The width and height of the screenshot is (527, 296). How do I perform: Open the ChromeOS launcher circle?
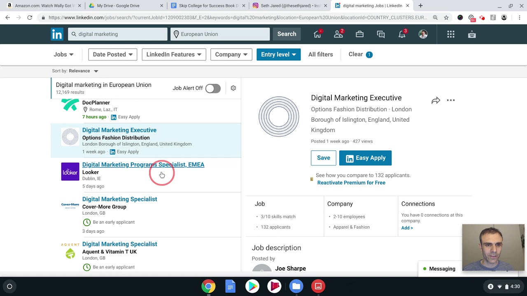9,286
